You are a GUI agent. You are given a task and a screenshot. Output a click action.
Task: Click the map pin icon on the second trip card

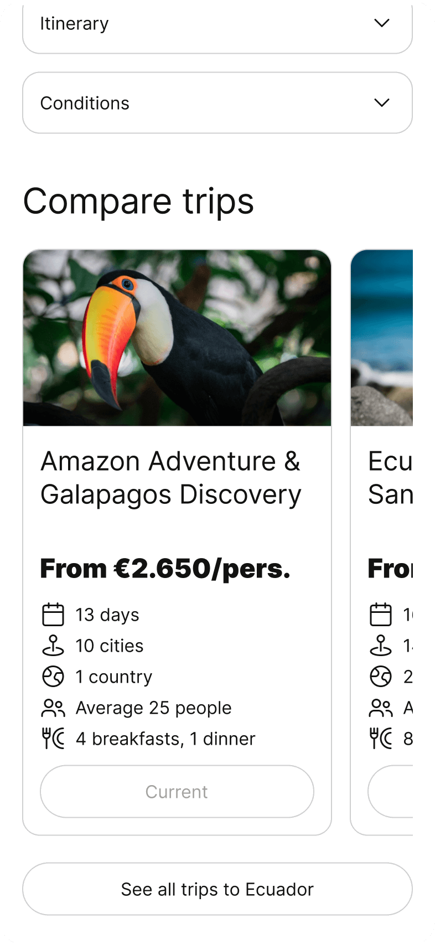point(381,646)
